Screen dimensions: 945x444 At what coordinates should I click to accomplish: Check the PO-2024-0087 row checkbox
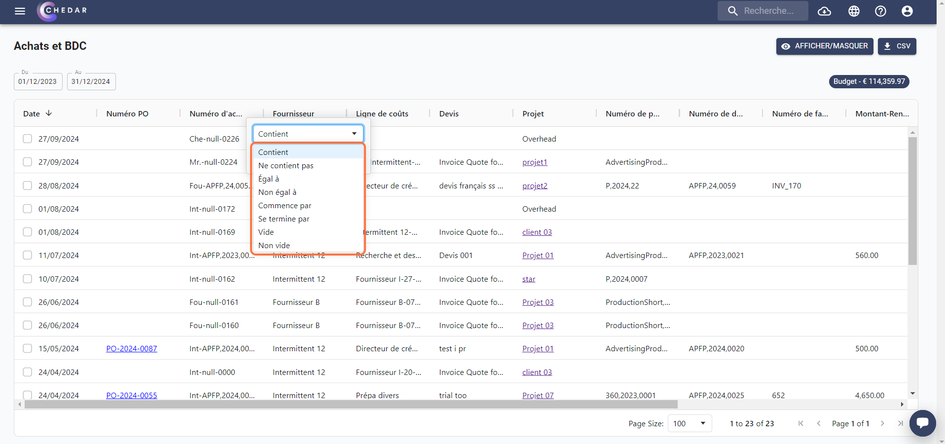28,348
